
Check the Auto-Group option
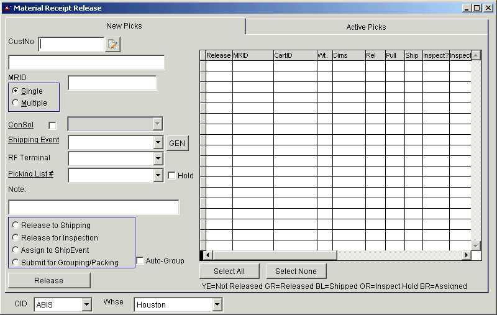point(140,261)
